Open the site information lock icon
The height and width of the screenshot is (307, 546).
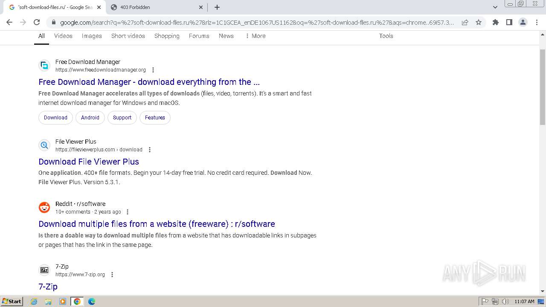click(x=53, y=23)
